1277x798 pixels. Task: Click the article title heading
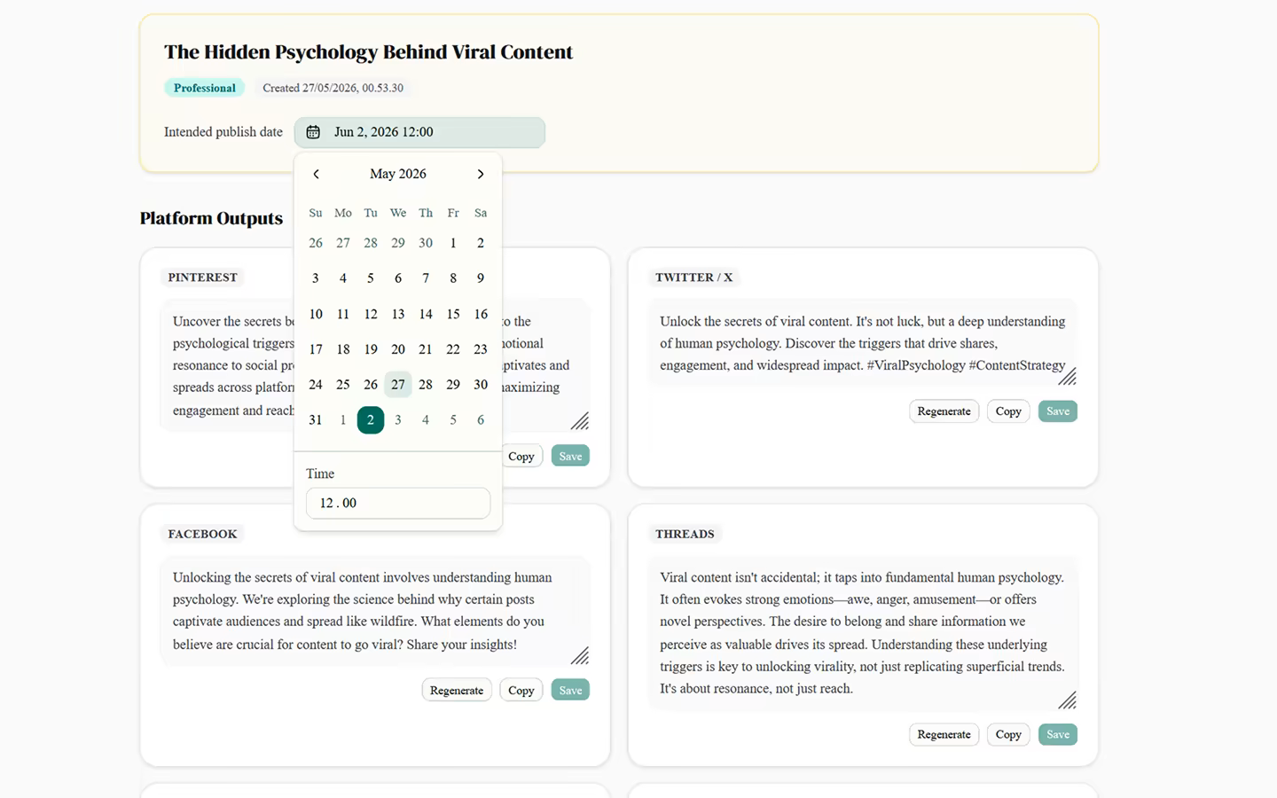click(368, 52)
